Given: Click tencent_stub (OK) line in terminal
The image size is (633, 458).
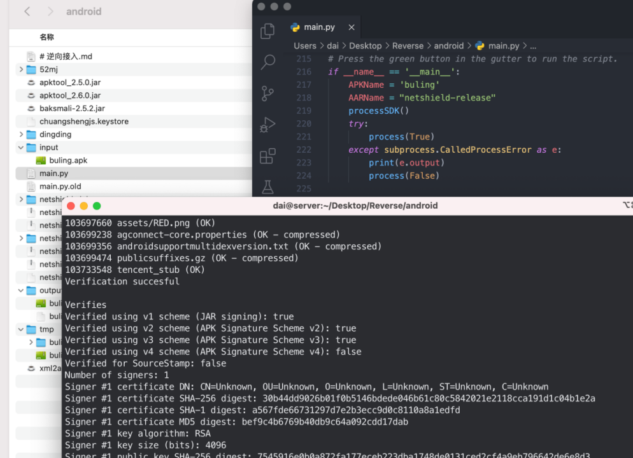Looking at the screenshot, I should (135, 270).
